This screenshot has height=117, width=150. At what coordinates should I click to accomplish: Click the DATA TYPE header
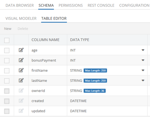click(80, 40)
